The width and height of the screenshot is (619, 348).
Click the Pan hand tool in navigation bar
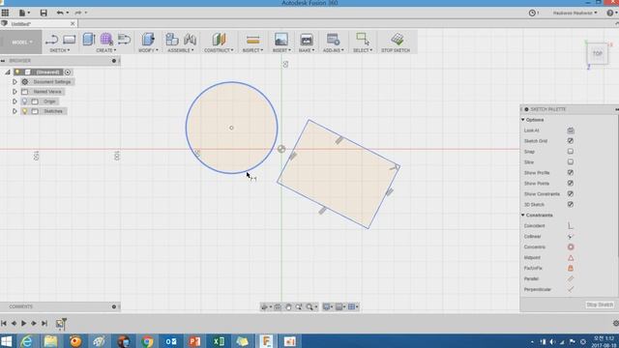(x=288, y=307)
